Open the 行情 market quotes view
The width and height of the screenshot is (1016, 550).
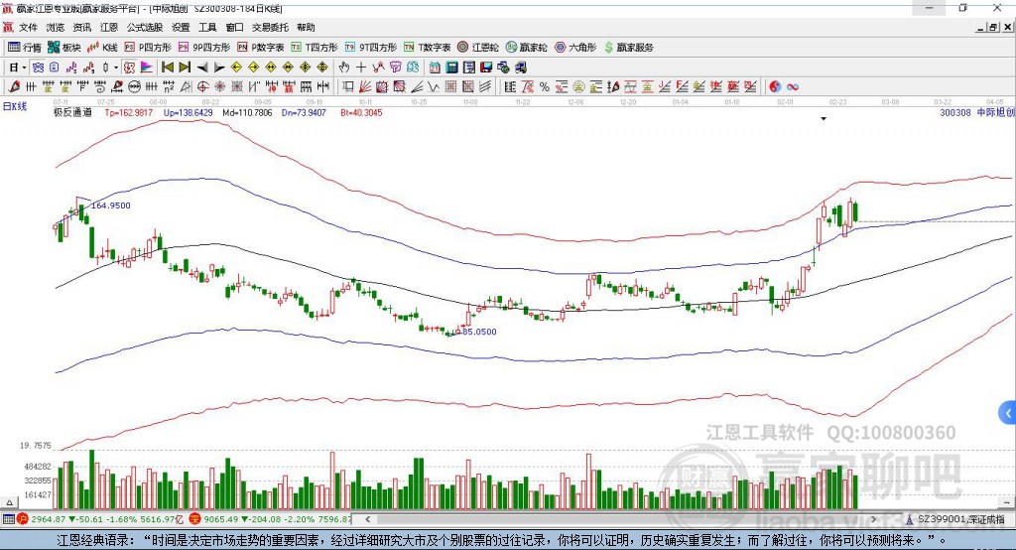point(24,48)
